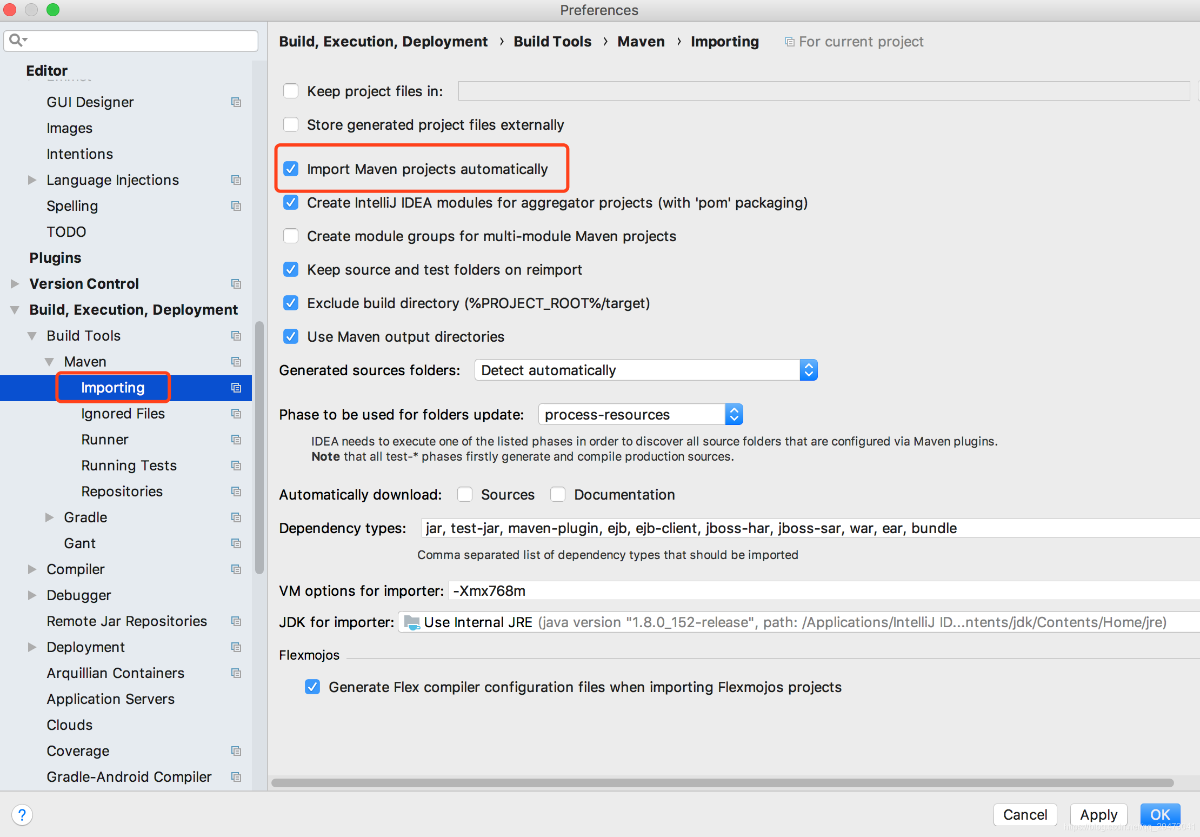The image size is (1200, 837).
Task: Enable Keep project files in checkbox
Action: click(291, 91)
